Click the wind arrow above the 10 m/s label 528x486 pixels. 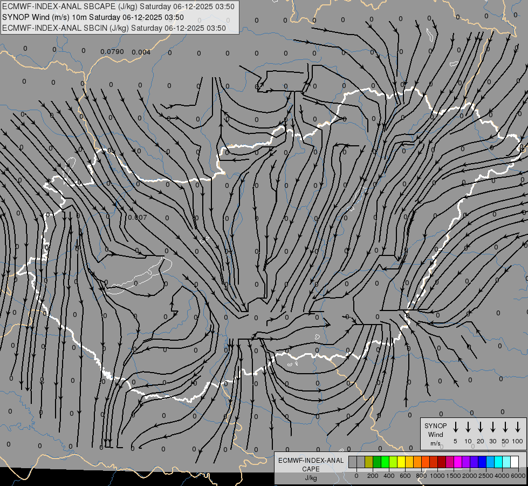click(x=468, y=427)
